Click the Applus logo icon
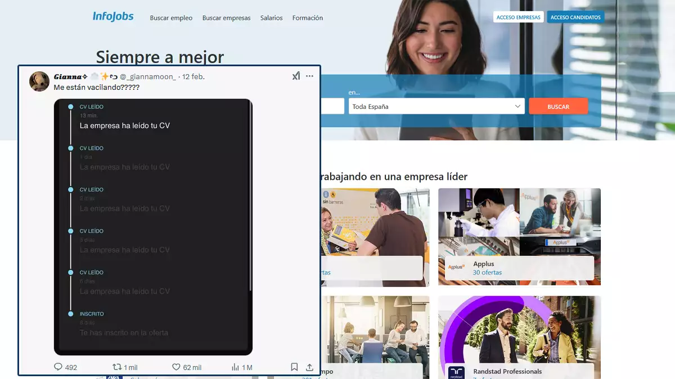The image size is (675, 379). click(457, 267)
